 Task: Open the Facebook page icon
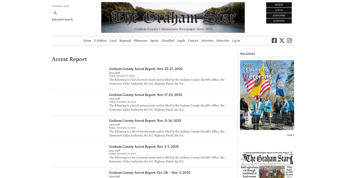pos(274,40)
